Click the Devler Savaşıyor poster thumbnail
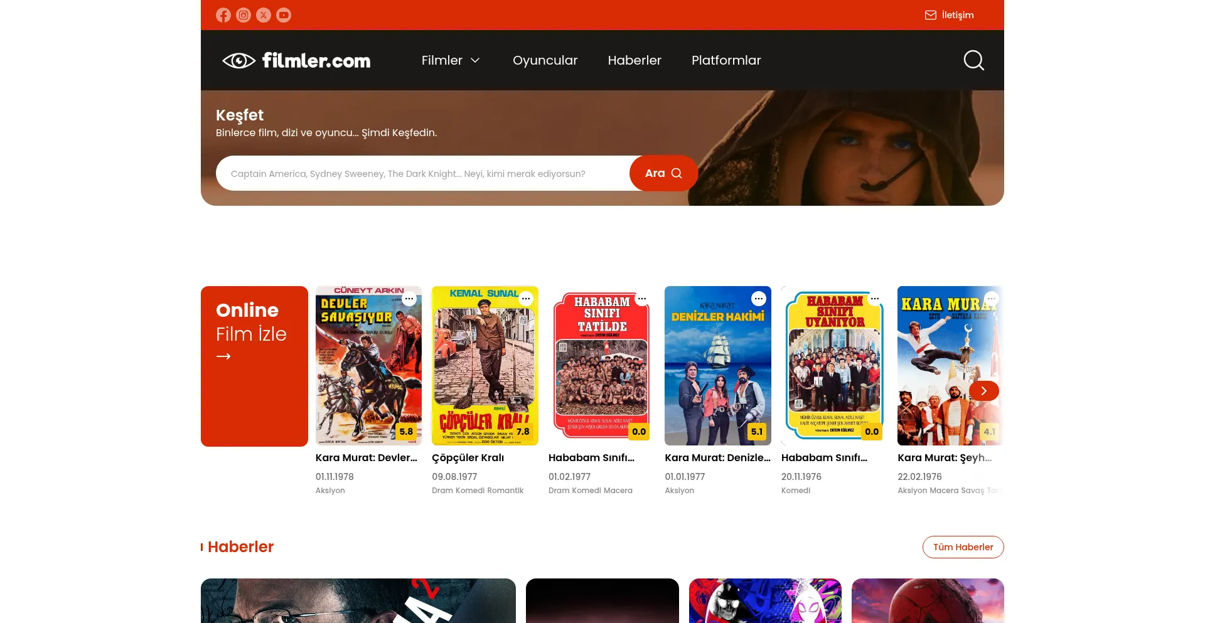The image size is (1205, 623). coord(368,366)
